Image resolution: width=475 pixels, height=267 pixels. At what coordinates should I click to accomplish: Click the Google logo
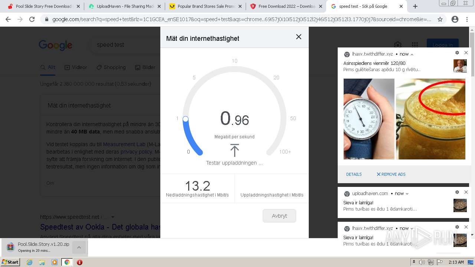(x=56, y=45)
